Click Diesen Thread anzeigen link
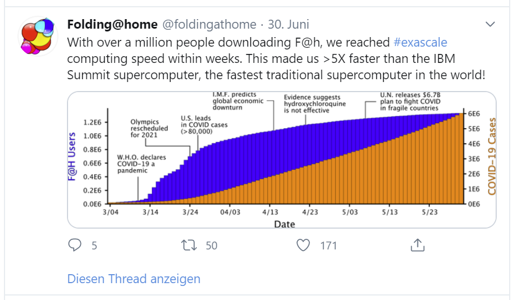 pos(134,279)
